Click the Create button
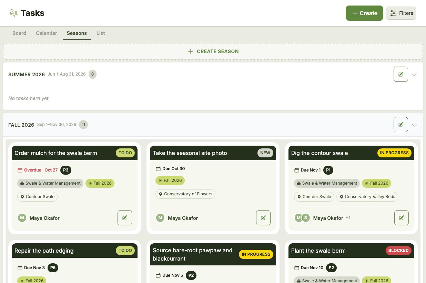The width and height of the screenshot is (426, 283). click(364, 13)
